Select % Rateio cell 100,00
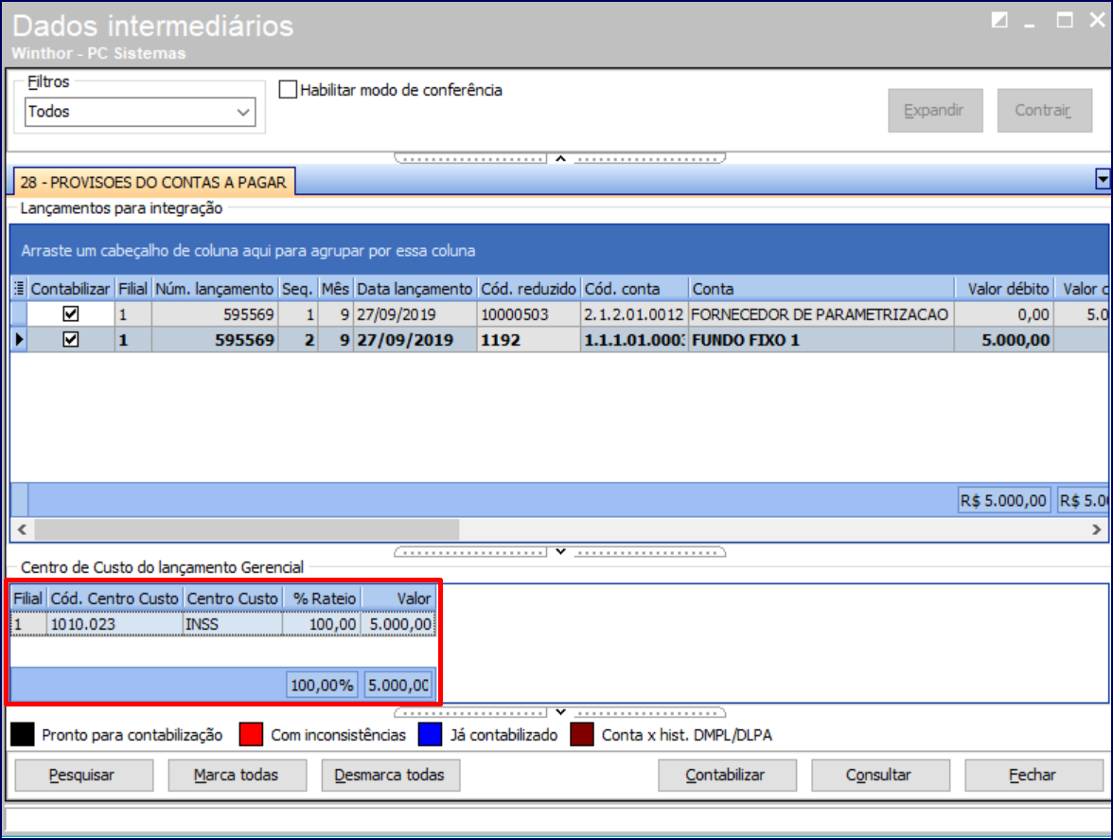This screenshot has width=1113, height=840. click(x=322, y=623)
